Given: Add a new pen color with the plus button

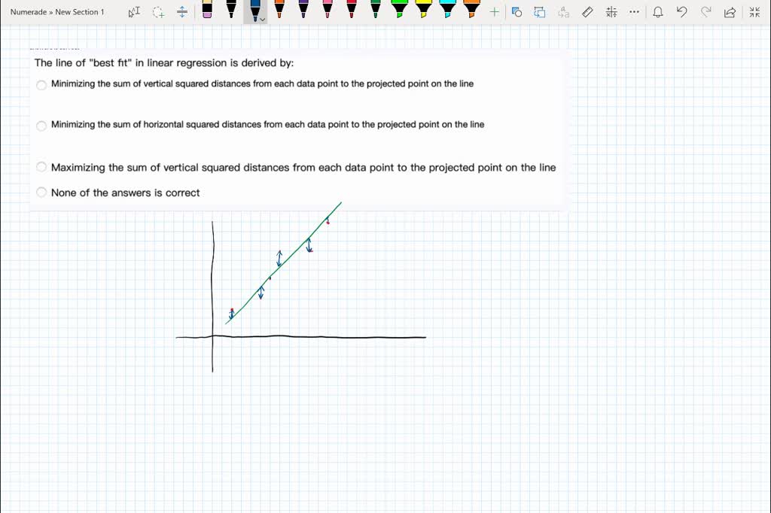Looking at the screenshot, I should (493, 12).
